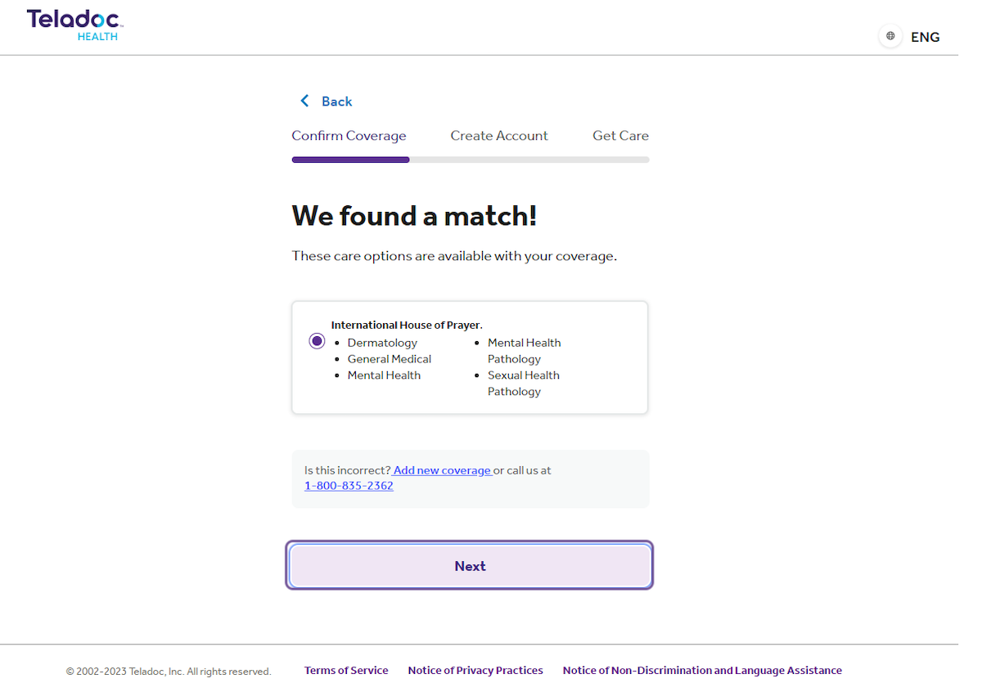Open the Add new coverage link

pyautogui.click(x=442, y=470)
